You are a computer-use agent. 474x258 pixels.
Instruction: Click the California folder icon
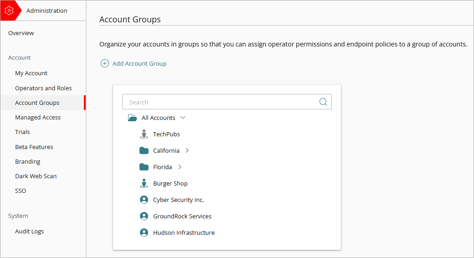144,150
